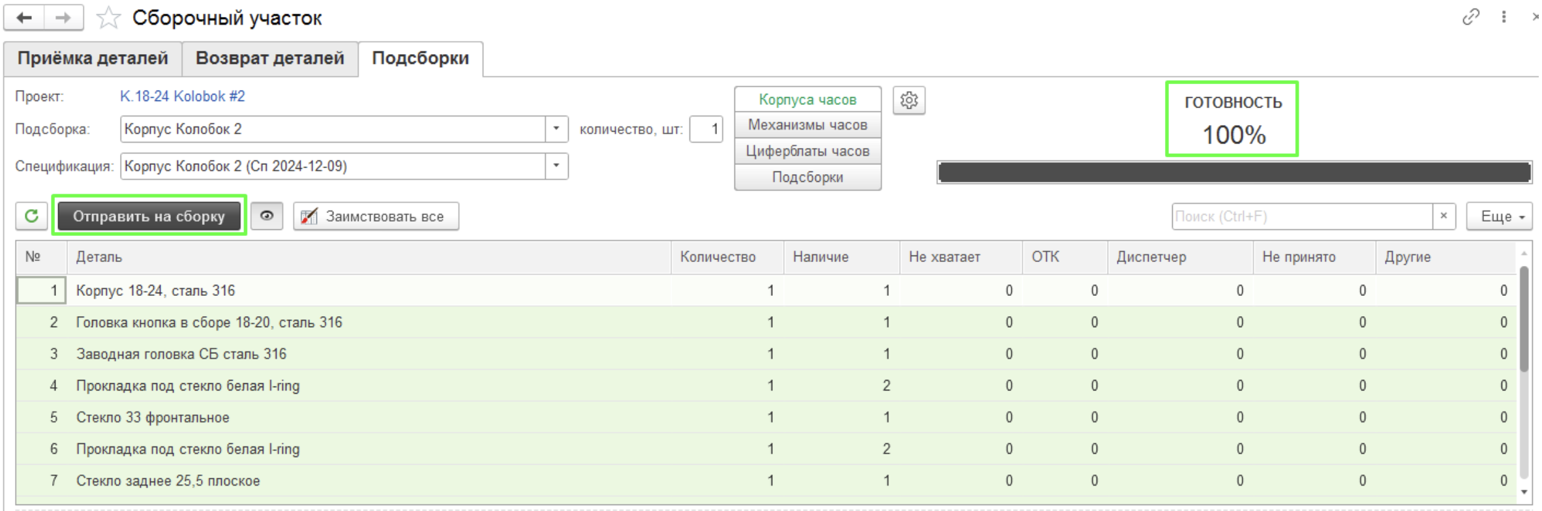
Task: Click the back navigation arrow
Action: click(25, 18)
